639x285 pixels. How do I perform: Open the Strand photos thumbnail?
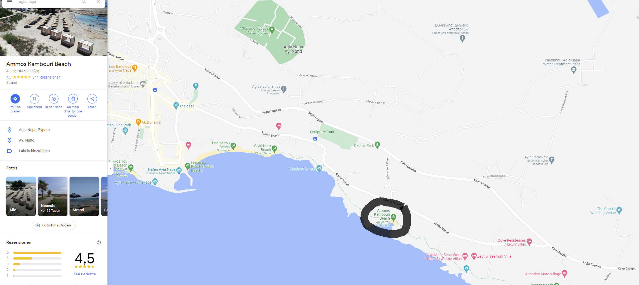(x=84, y=196)
